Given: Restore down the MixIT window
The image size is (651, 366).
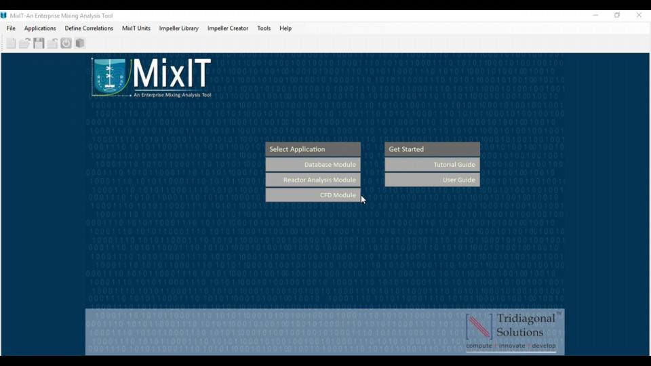Looking at the screenshot, I should [617, 16].
